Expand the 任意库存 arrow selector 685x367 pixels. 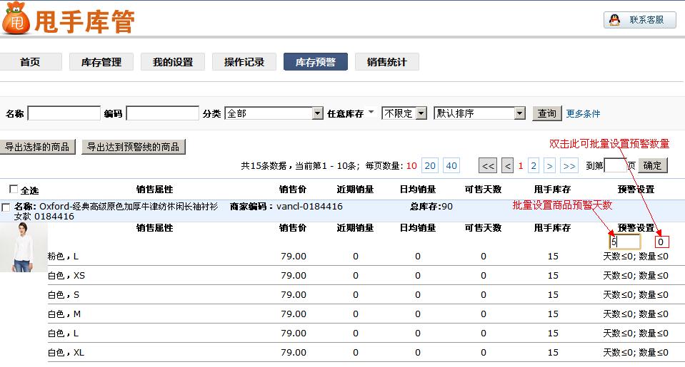coord(371,112)
